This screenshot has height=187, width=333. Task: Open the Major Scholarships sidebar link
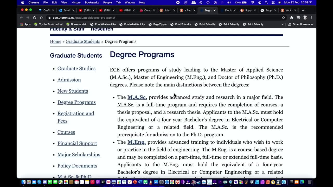pos(79,155)
